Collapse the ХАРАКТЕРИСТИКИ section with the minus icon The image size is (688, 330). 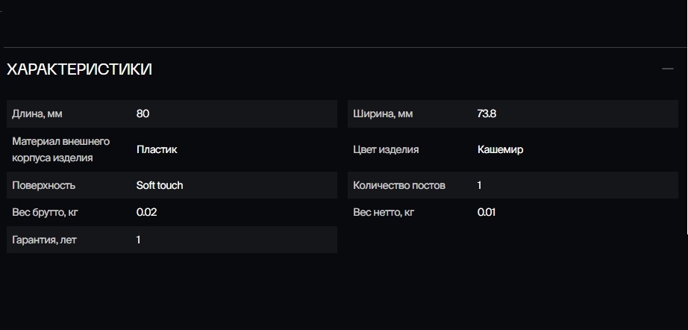(667, 69)
